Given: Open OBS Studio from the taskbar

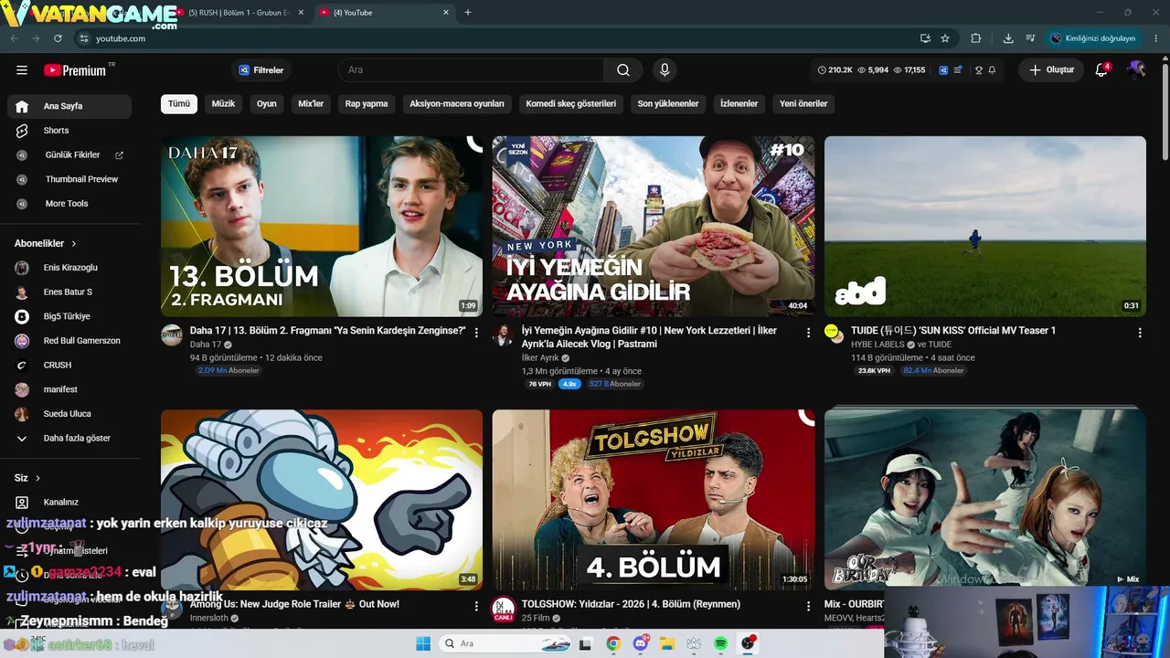Looking at the screenshot, I should click(x=749, y=643).
